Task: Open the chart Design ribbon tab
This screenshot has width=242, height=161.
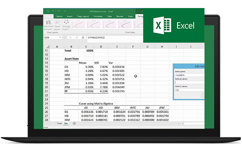Action: pyautogui.click(x=140, y=17)
